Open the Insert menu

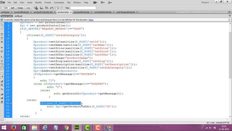pos(30,3)
